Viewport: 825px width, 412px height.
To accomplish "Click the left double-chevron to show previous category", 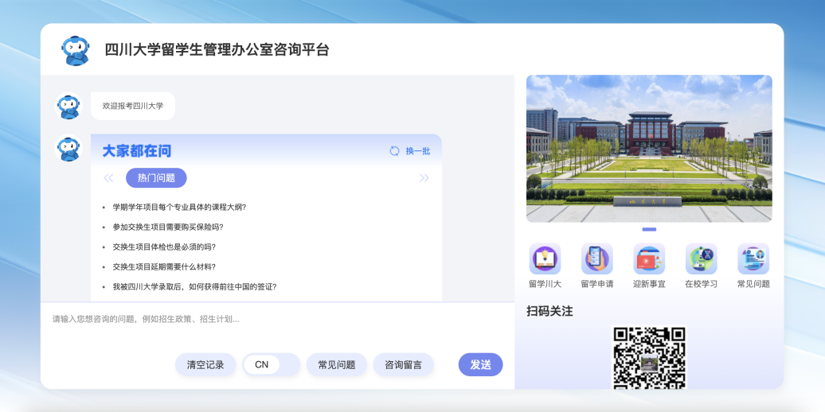I will tap(108, 178).
